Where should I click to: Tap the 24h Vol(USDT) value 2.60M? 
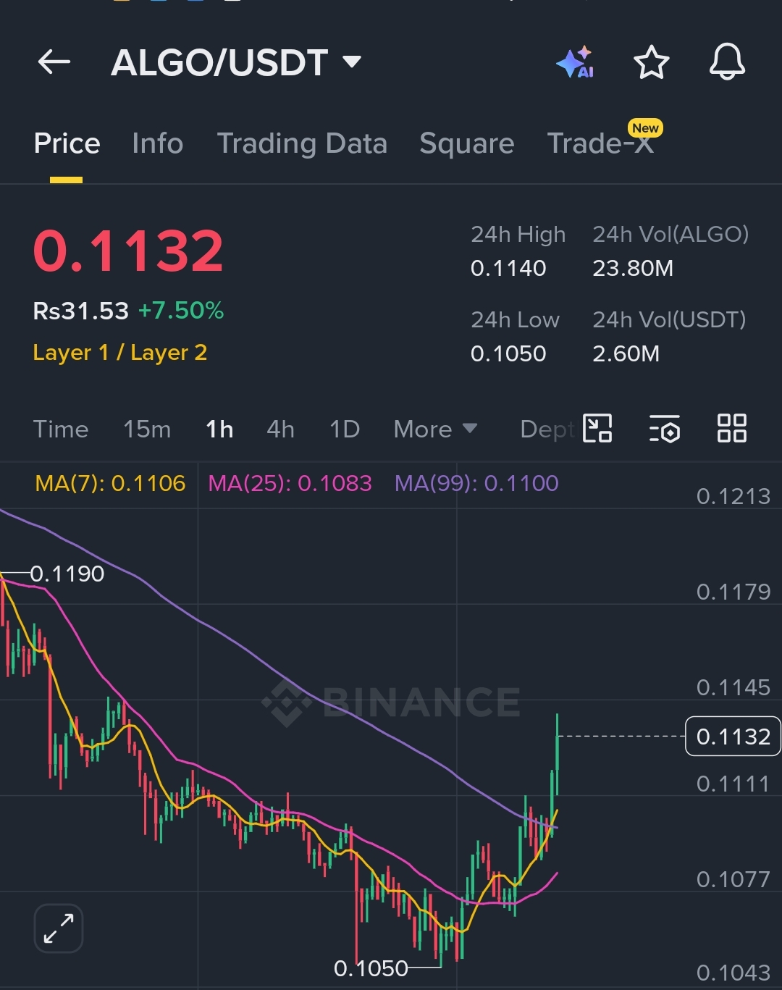(626, 354)
